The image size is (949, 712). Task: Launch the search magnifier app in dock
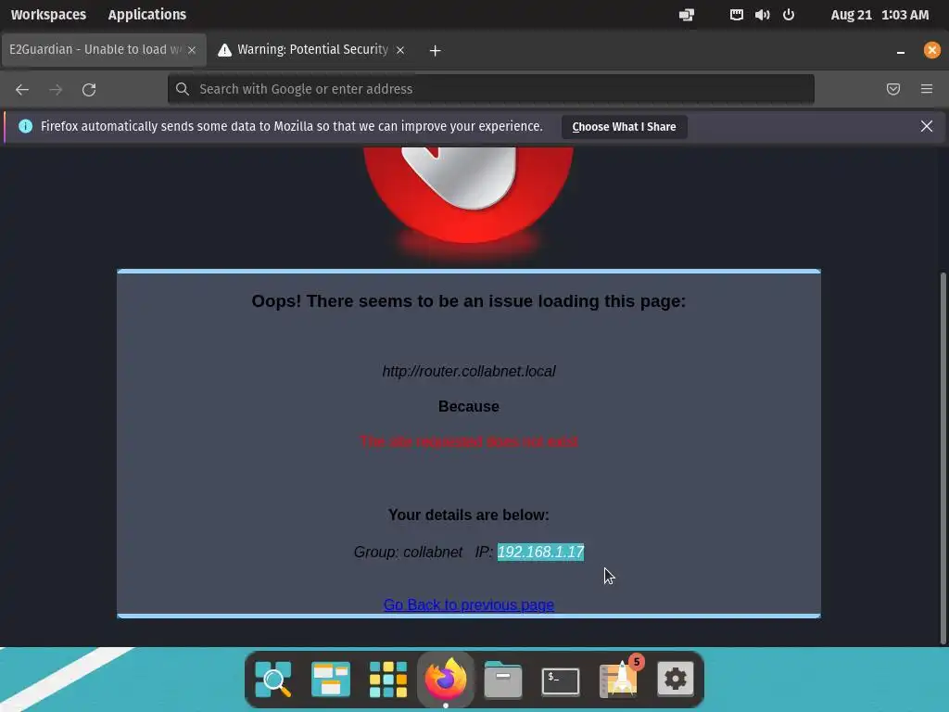[x=273, y=680]
